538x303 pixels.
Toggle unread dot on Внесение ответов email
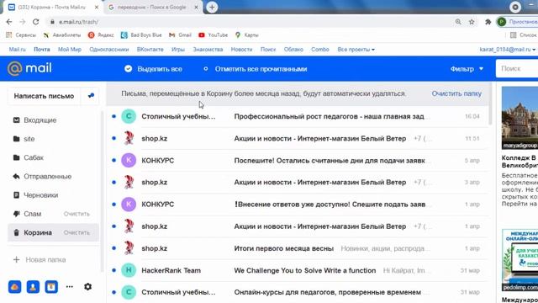tap(114, 205)
